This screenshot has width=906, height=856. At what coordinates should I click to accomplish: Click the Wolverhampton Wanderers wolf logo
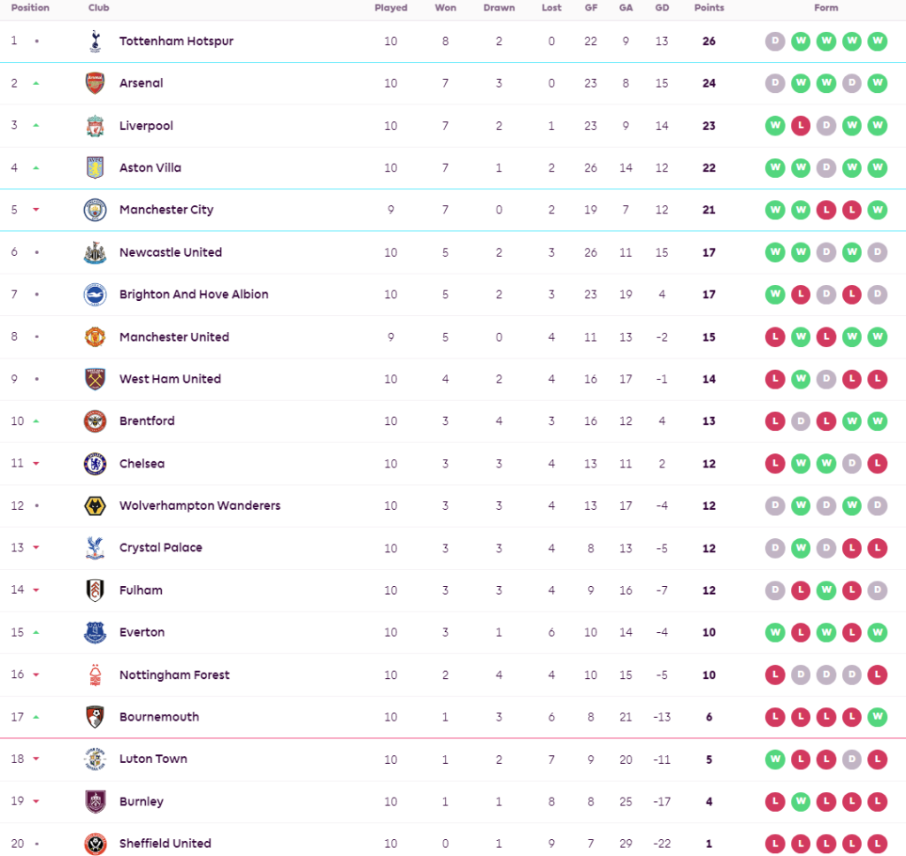point(95,505)
